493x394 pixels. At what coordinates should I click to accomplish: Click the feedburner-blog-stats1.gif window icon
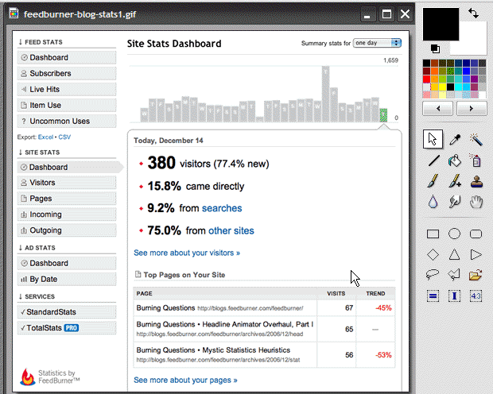coord(14,14)
